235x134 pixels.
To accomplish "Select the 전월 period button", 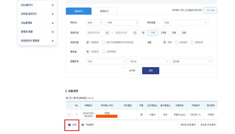I will click(x=174, y=33).
